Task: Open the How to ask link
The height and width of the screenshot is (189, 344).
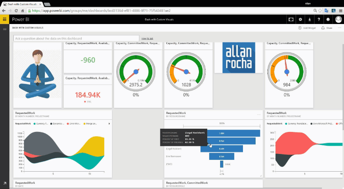Action: (147, 39)
